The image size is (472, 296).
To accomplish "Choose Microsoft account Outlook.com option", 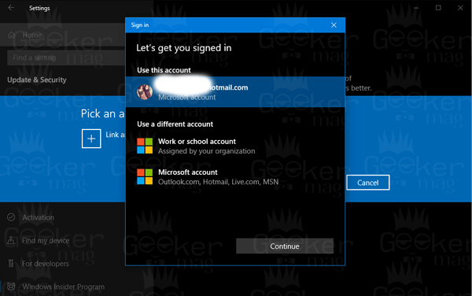I will tap(235, 177).
